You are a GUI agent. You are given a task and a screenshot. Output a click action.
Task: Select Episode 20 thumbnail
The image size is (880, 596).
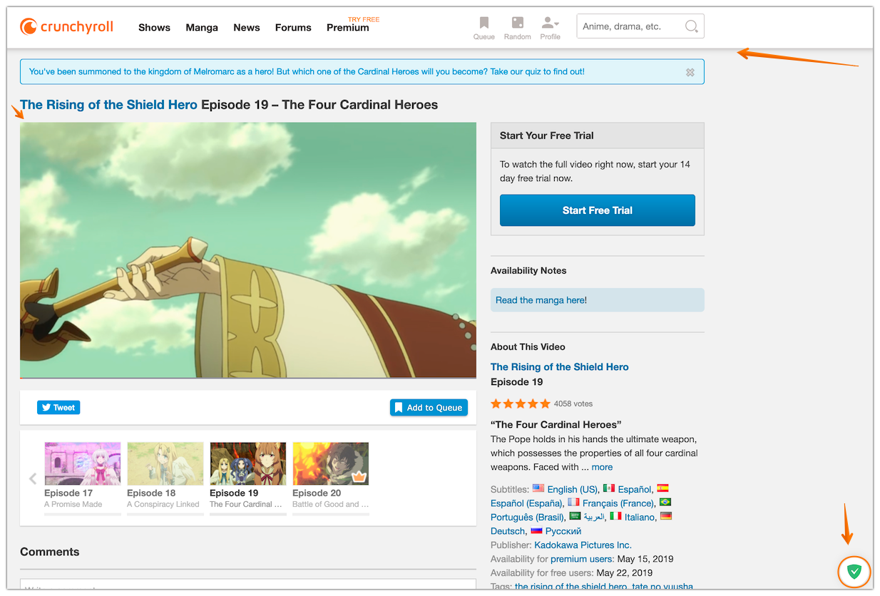[330, 463]
